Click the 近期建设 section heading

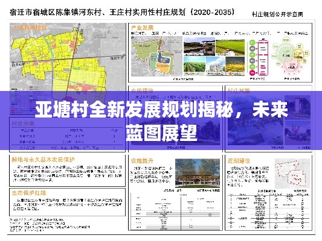pos(239,161)
